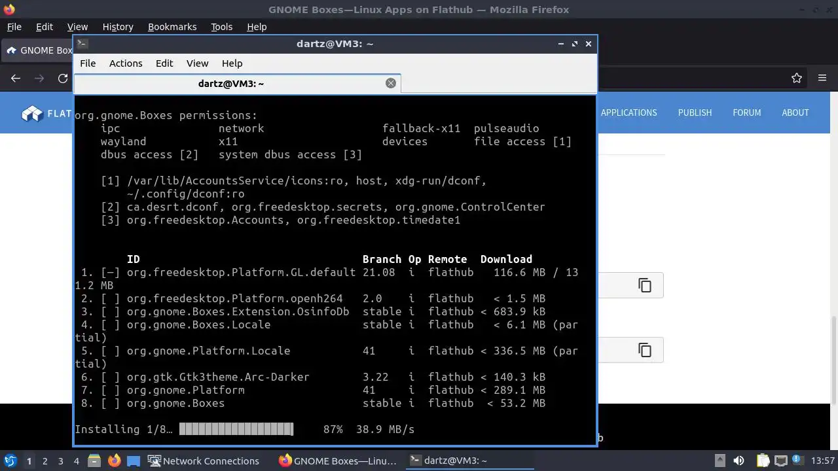Viewport: 838px width, 471px height.
Task: Go back in Firefox
Action: coord(16,78)
